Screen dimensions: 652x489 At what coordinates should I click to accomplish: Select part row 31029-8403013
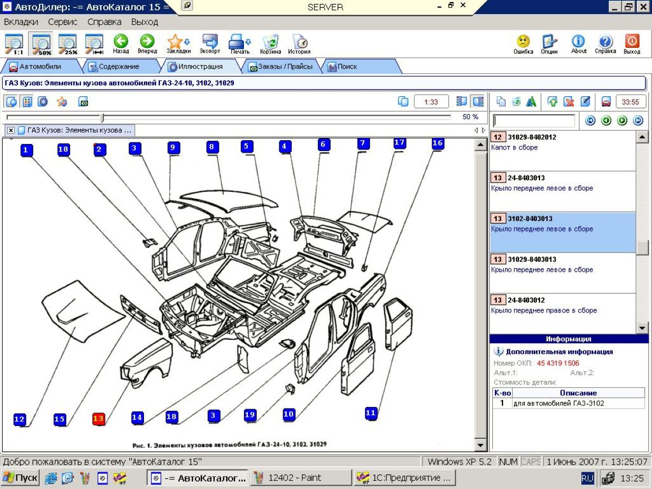(563, 273)
